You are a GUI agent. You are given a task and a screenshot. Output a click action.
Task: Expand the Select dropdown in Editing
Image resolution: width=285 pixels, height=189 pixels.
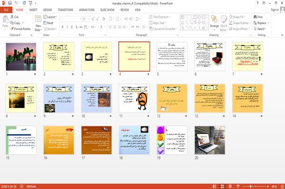pyautogui.click(x=260, y=29)
